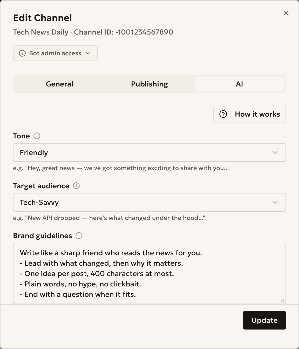Open the Tech-Savvy audience dropdown
The image size is (299, 349).
tap(149, 202)
